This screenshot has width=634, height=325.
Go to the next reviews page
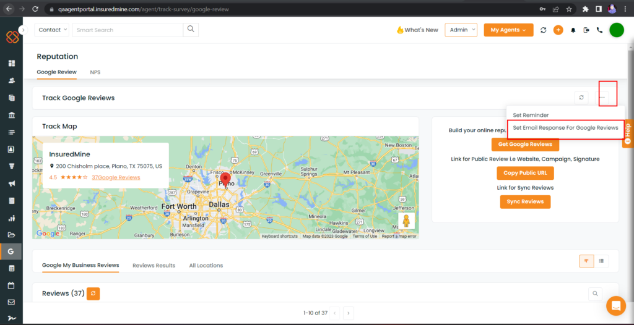[x=349, y=313]
